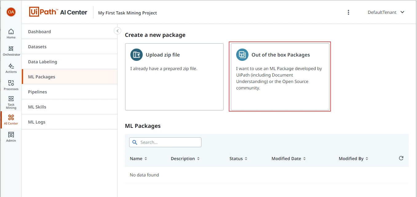Screen dimensions: 417x197
Task: Sort table by Status column
Action: (x=238, y=159)
